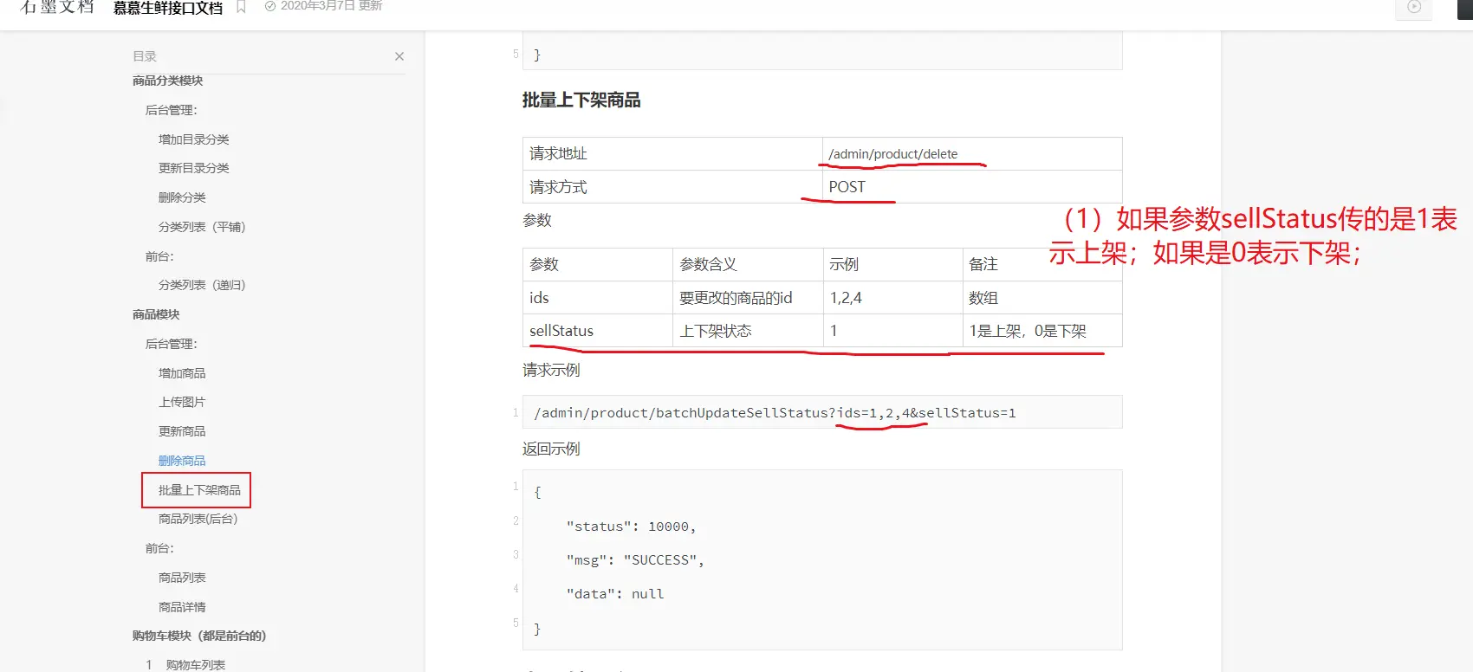Select 后台管理: under 商品模块 in outline
Image resolution: width=1473 pixels, height=672 pixels.
click(172, 344)
